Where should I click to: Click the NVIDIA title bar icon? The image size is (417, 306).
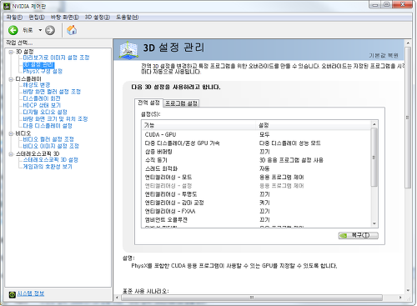coord(7,6)
